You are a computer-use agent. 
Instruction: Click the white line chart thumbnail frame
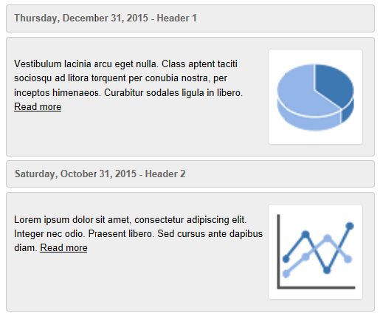[x=315, y=252]
